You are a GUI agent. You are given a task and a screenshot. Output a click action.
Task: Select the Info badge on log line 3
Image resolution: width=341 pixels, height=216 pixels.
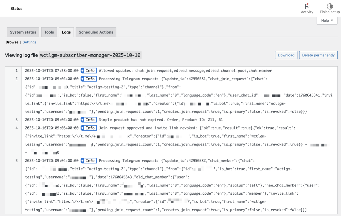coord(89,120)
